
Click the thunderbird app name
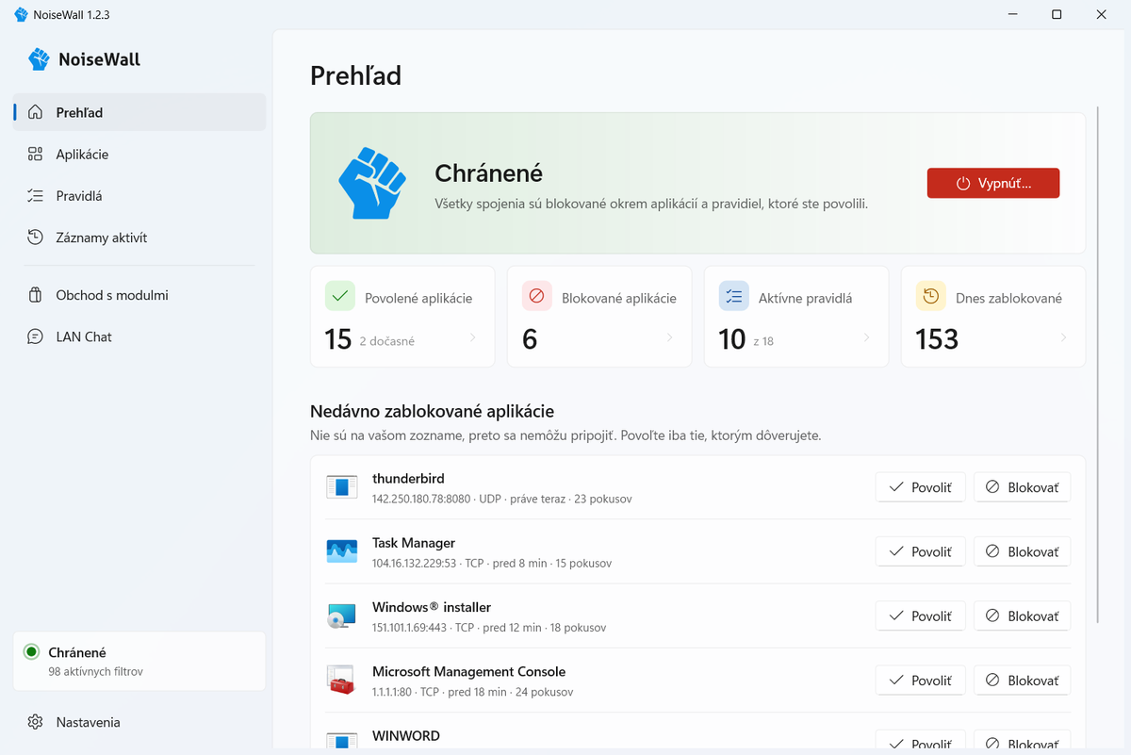pos(408,478)
